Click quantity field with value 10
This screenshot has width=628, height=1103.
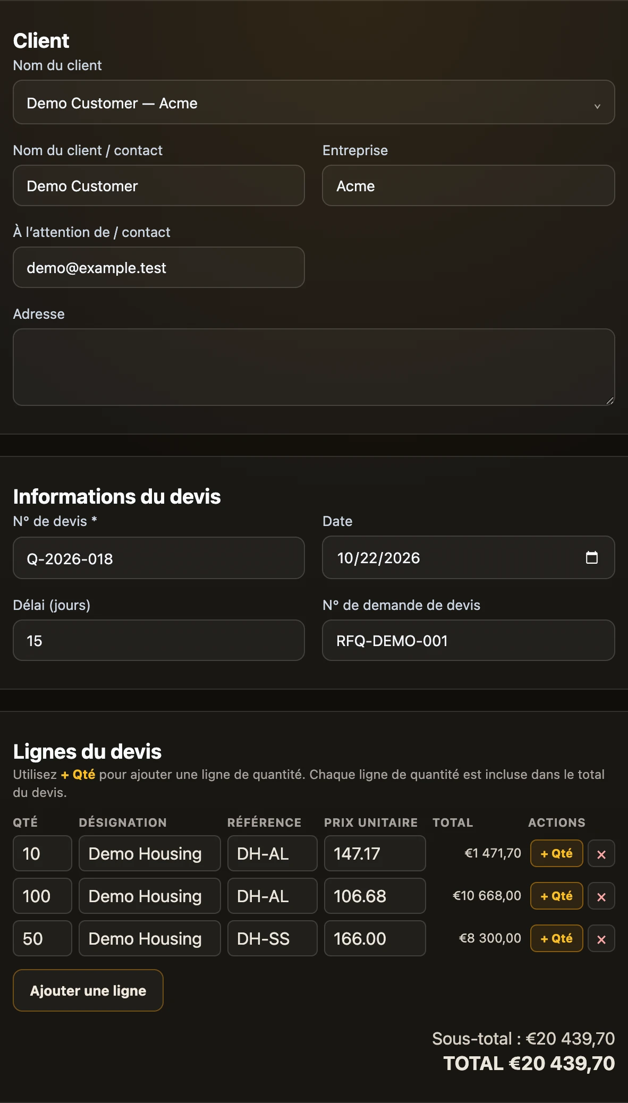(x=43, y=853)
